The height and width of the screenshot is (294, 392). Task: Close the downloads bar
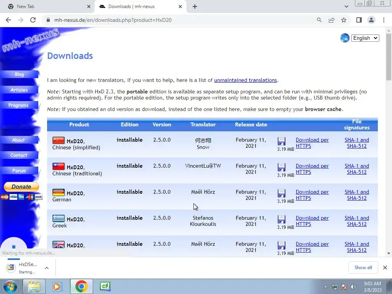[x=385, y=268]
